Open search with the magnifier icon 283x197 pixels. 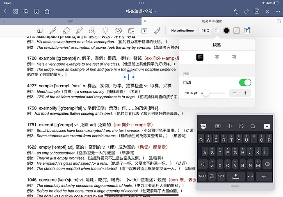(x=26, y=11)
